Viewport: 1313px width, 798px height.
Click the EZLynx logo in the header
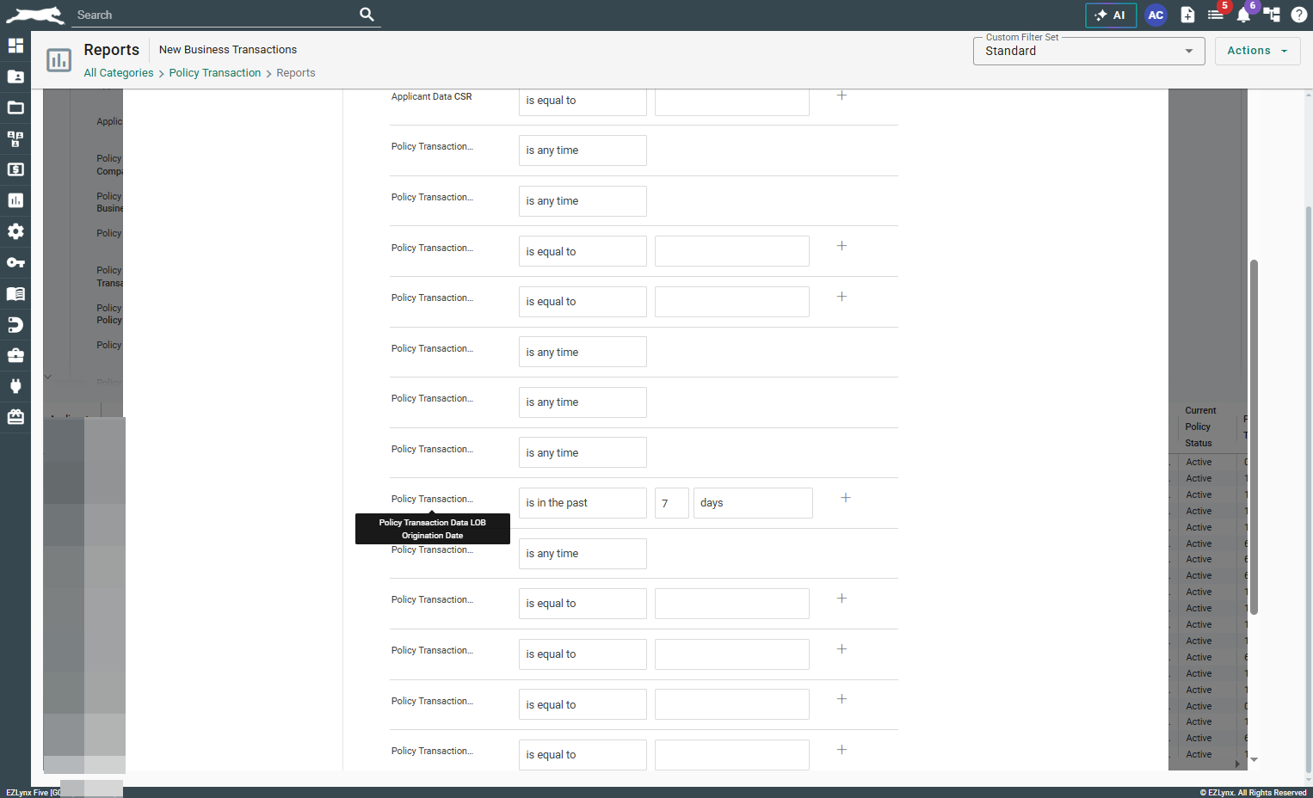[35, 15]
